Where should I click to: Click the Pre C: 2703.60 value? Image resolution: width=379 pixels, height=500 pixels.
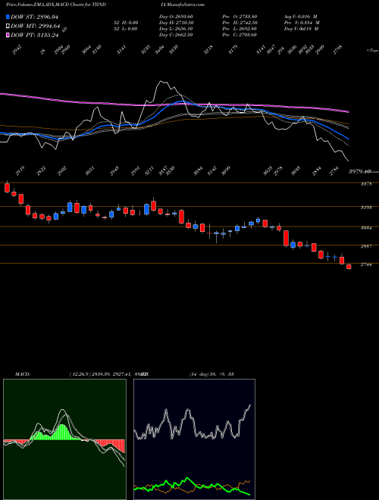coord(240,35)
